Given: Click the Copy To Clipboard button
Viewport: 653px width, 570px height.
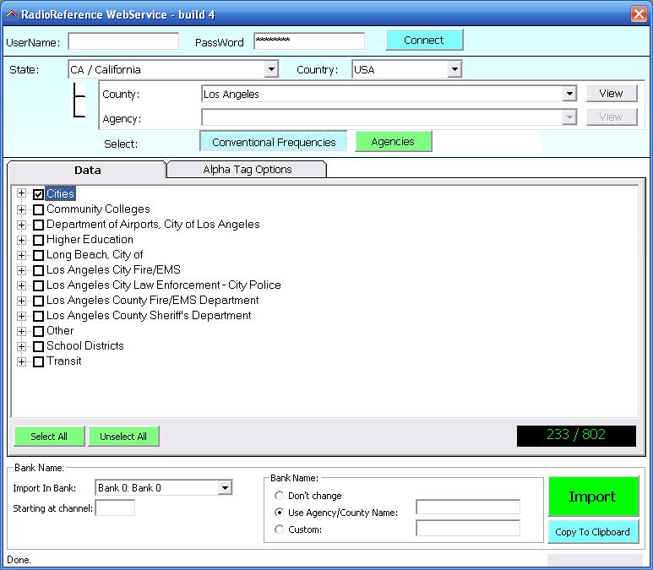Looking at the screenshot, I should [593, 532].
